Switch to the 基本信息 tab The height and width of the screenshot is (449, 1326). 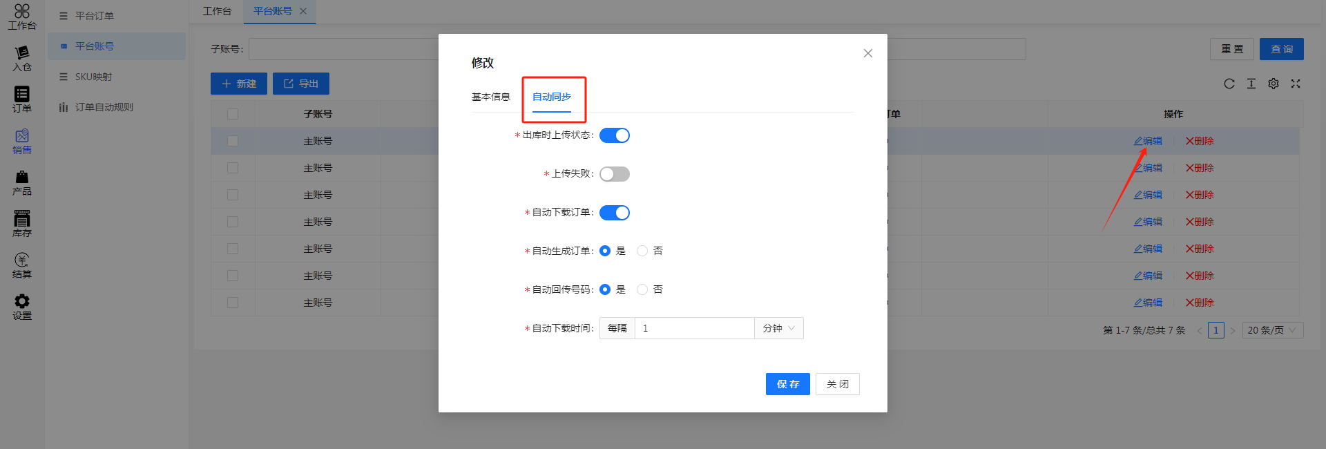[490, 97]
